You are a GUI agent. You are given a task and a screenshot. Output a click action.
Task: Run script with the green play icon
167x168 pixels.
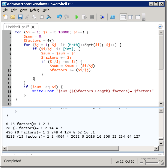[77, 17]
